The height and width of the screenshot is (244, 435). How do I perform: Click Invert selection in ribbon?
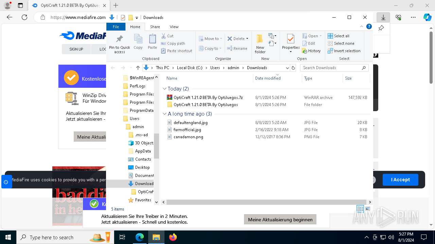click(x=344, y=51)
